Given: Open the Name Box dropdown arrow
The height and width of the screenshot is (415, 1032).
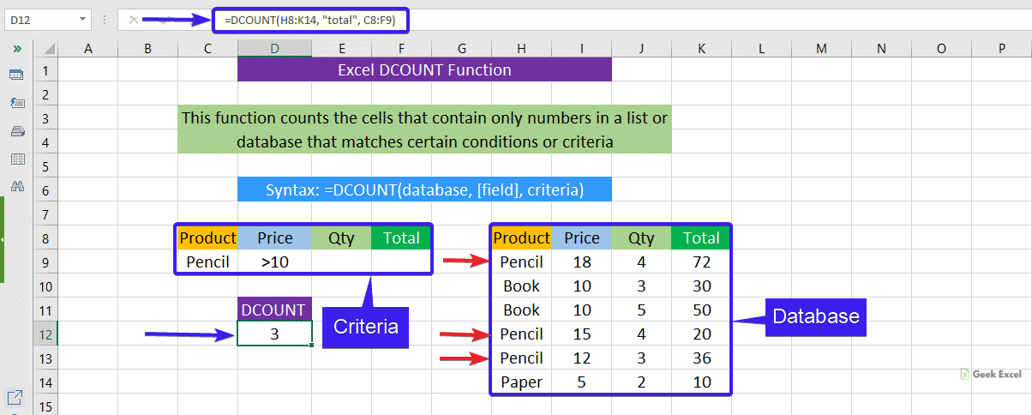Looking at the screenshot, I should coord(81,19).
